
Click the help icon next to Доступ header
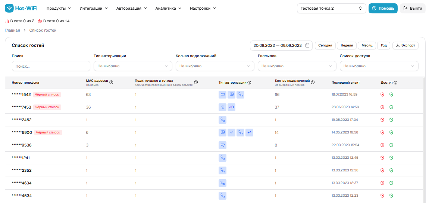[x=395, y=83]
